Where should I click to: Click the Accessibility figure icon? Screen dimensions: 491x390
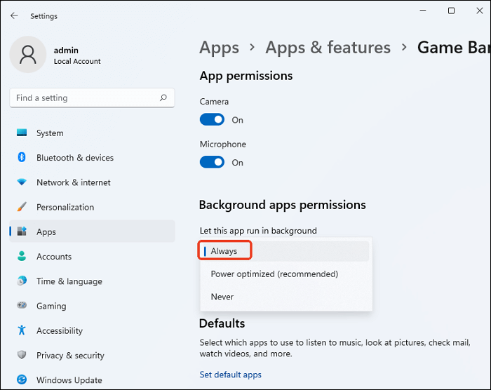point(22,330)
